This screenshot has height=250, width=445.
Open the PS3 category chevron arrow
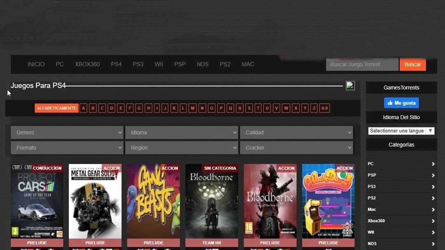point(433,187)
